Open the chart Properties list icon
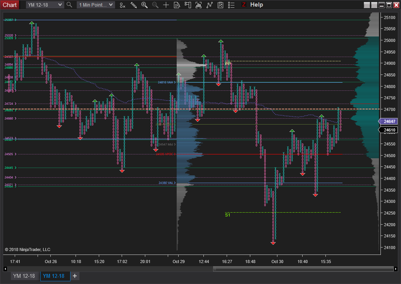The width and height of the screenshot is (401, 284). [231, 5]
